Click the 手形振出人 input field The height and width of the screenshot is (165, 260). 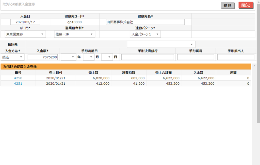point(236,57)
